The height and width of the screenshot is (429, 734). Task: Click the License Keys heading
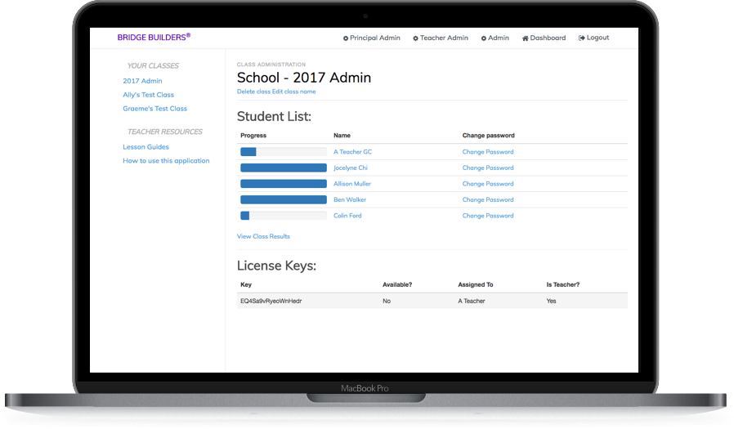pyautogui.click(x=276, y=266)
